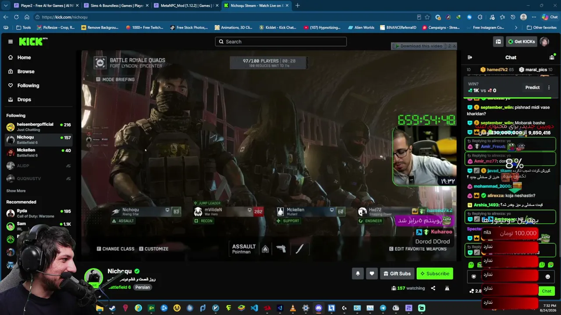561x315 pixels.
Task: Click the Get KICKs button
Action: [522, 42]
